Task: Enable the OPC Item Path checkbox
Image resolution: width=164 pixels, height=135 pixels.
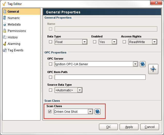Action: (51, 77)
